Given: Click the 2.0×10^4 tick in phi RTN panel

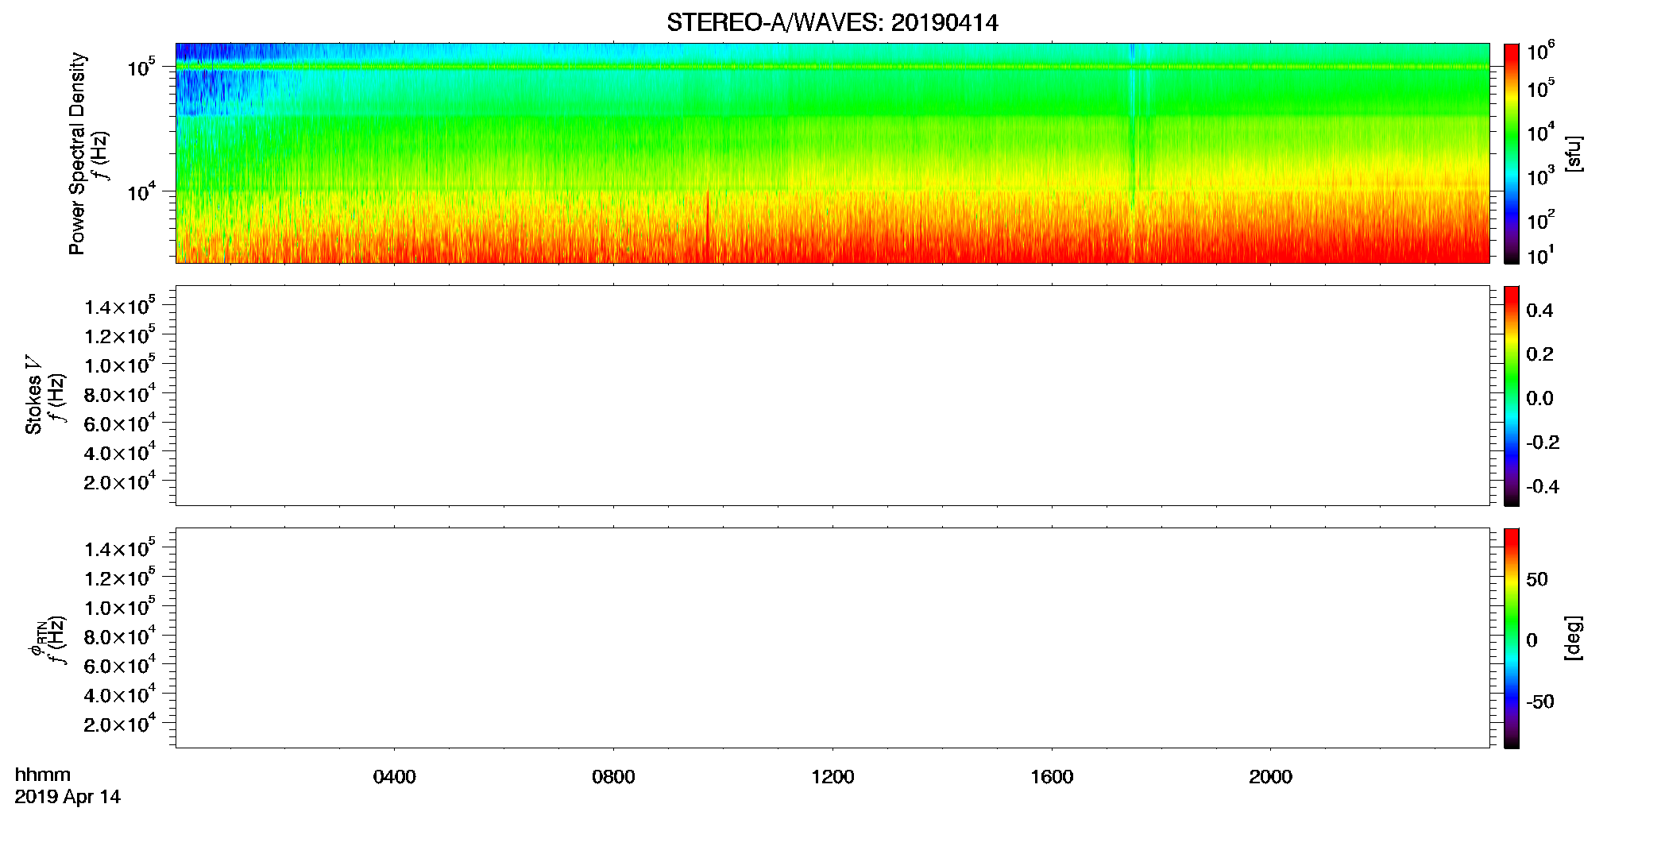Looking at the screenshot, I should pyautogui.click(x=120, y=723).
